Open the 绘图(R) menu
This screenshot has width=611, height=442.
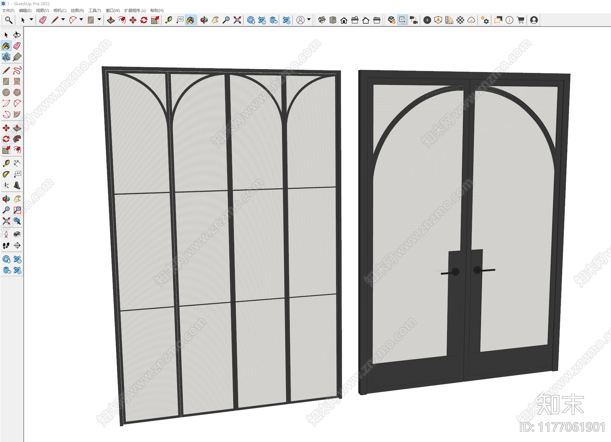78,10
